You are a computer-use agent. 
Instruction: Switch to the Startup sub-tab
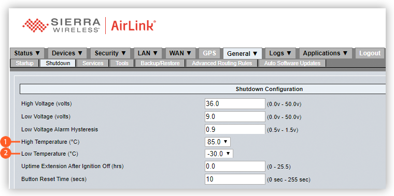coord(25,63)
